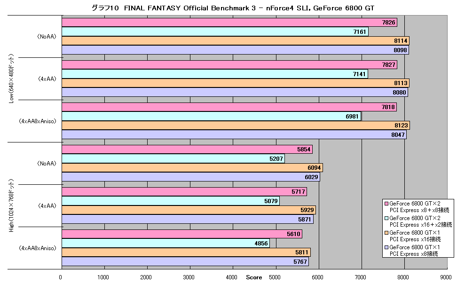Viewport: 457px width, 284px height.
Task: Click the Score axis title
Action: point(254,277)
